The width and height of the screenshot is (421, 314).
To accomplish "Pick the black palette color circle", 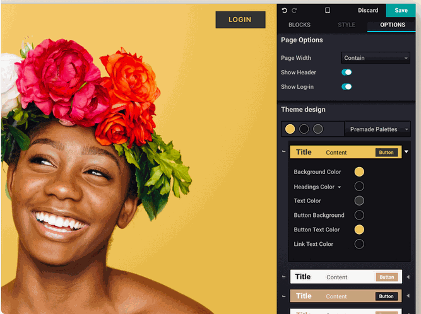I will (x=304, y=129).
